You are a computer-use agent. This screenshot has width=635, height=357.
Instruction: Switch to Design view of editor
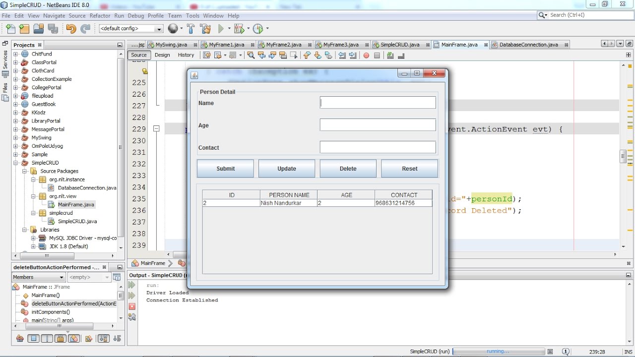pos(162,55)
